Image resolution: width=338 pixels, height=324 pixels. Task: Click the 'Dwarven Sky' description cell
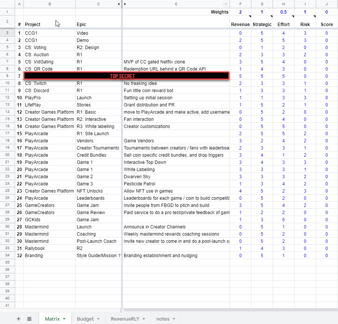176,176
